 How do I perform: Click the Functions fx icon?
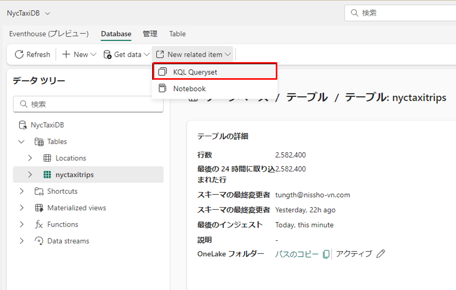39,224
